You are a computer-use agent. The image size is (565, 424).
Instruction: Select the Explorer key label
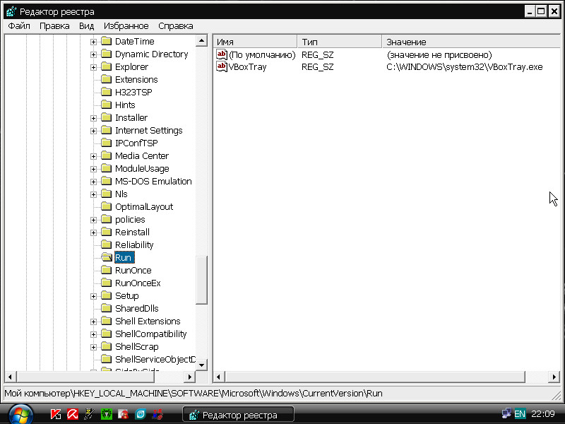click(x=131, y=66)
